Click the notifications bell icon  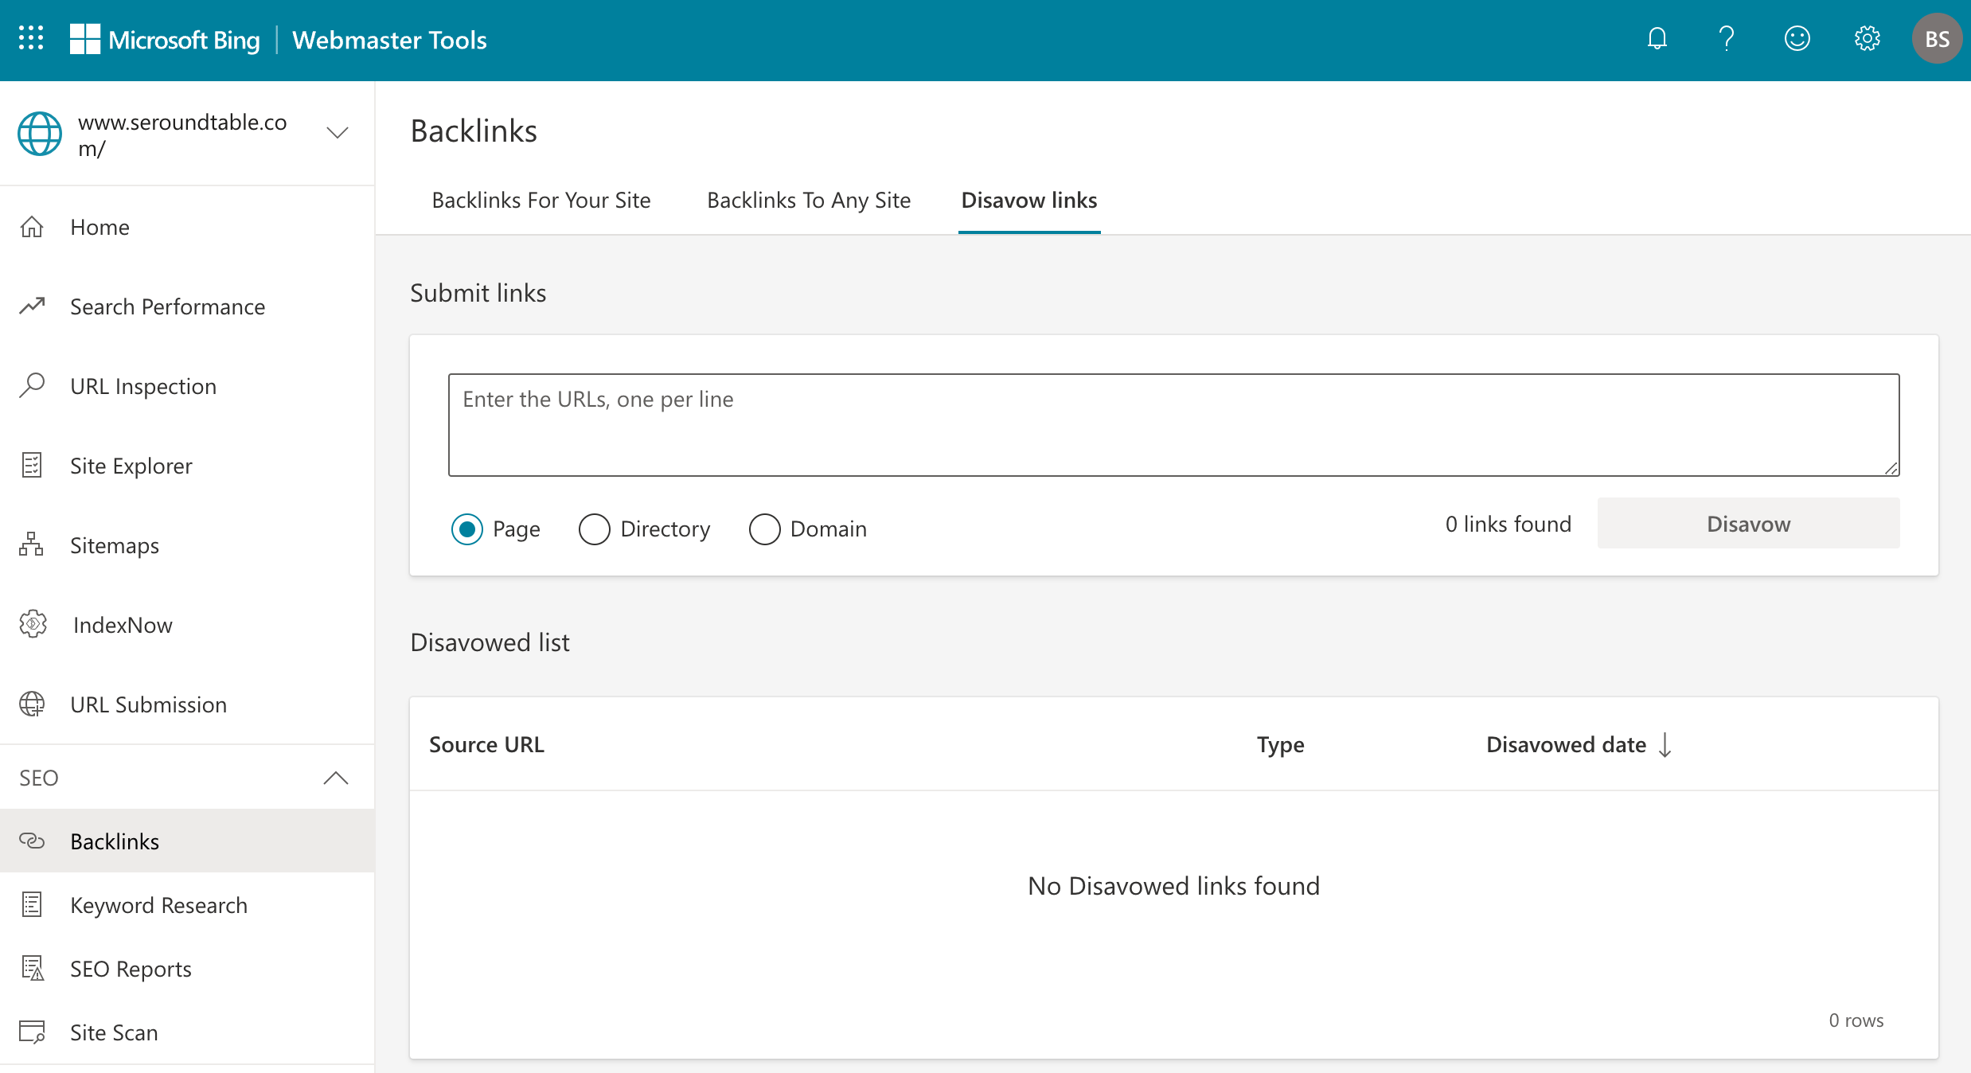[x=1657, y=38]
